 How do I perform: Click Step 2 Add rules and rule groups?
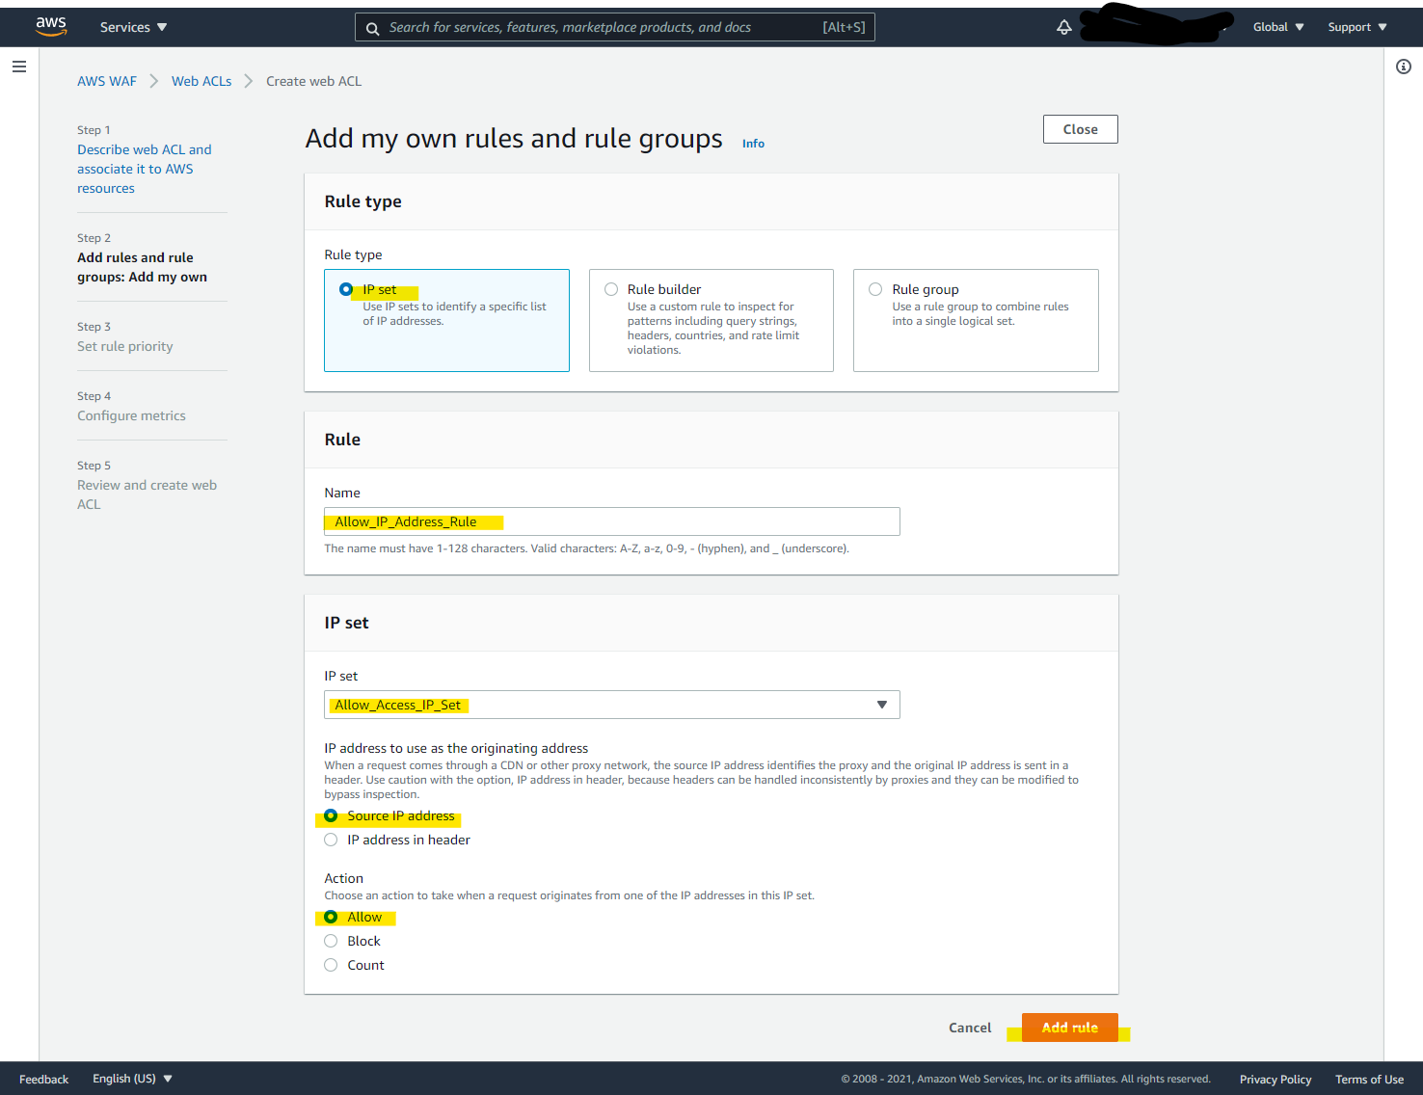pyautogui.click(x=142, y=267)
